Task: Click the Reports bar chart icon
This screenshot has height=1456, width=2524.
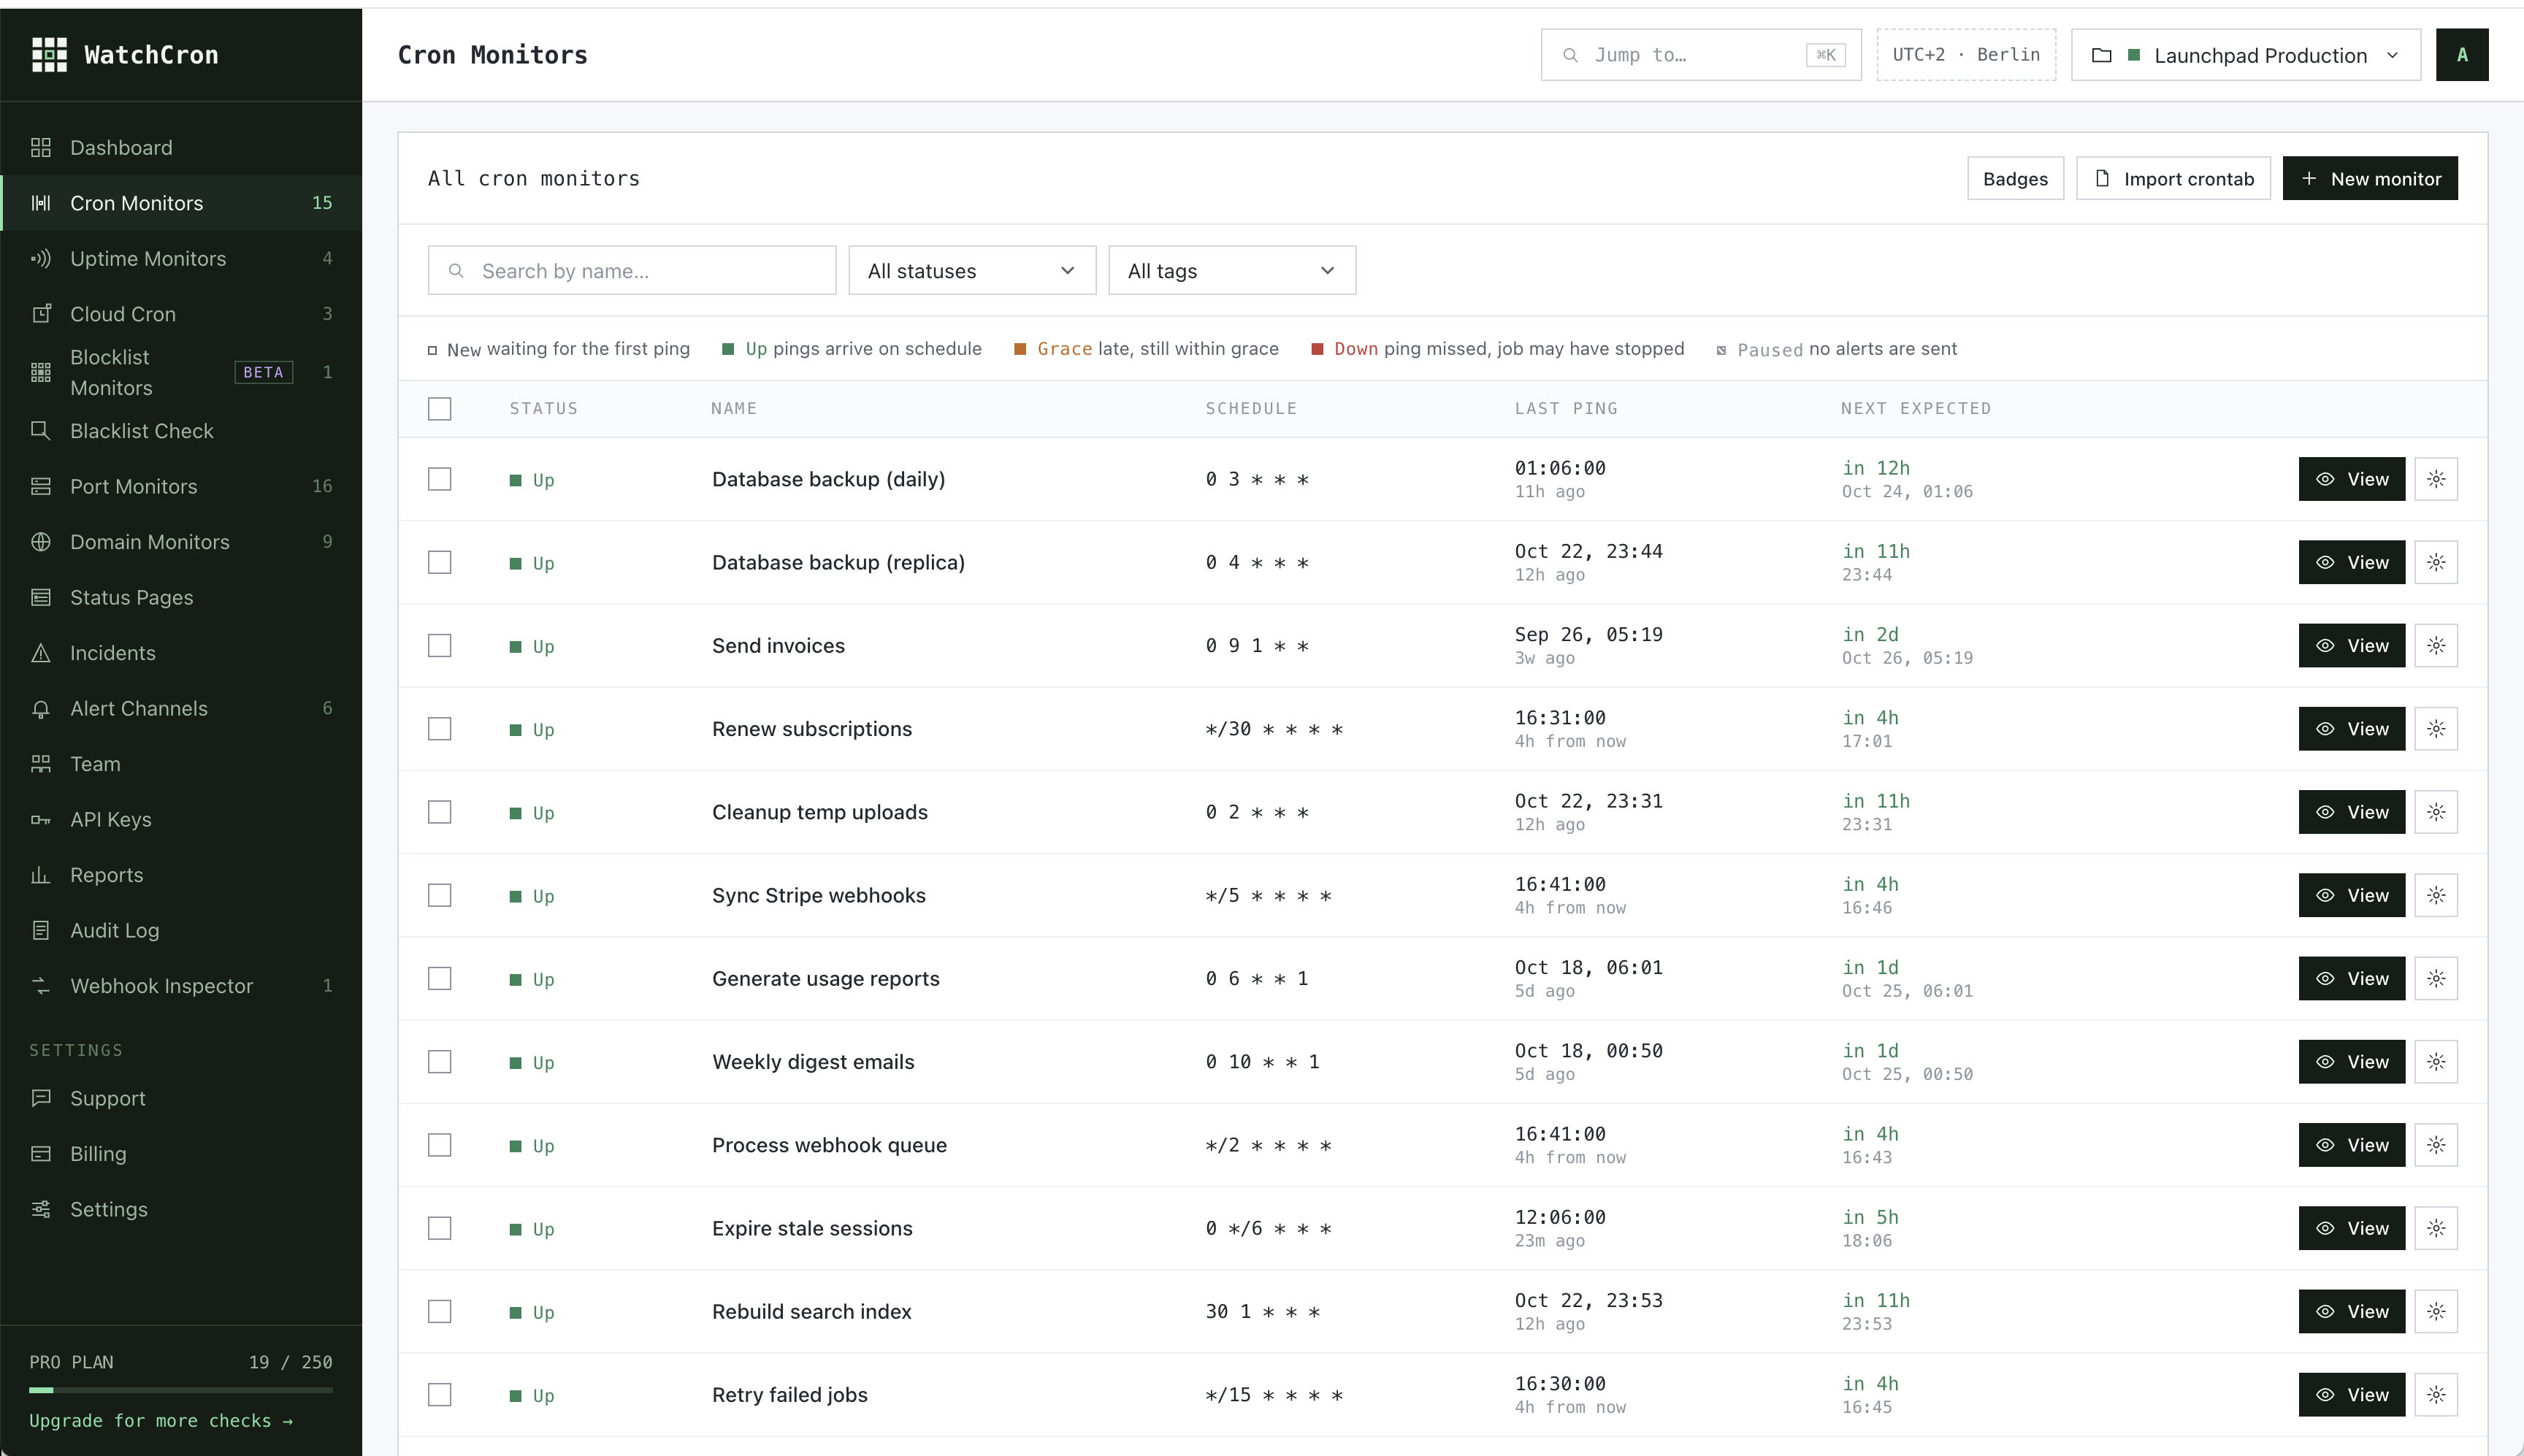Action: point(41,875)
